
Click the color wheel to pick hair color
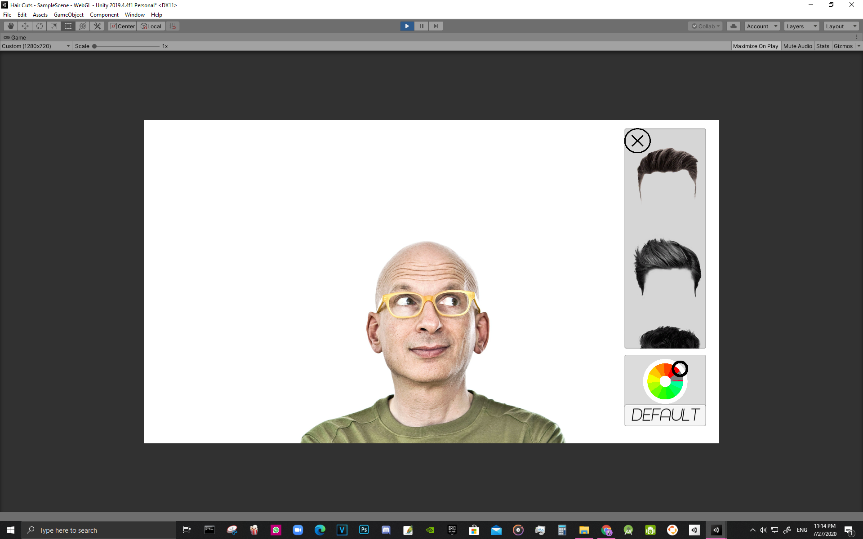(665, 381)
